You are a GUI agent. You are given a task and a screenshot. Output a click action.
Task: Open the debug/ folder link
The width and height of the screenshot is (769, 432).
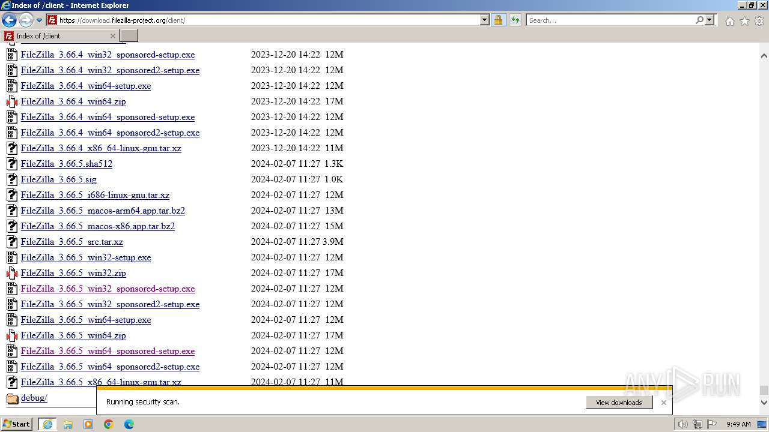click(34, 398)
